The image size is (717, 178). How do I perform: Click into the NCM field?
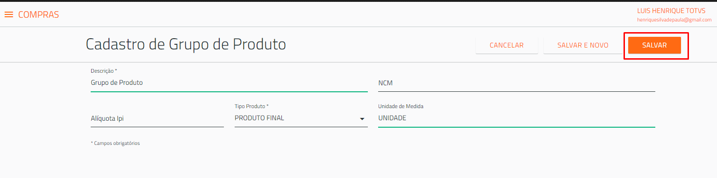coord(516,83)
